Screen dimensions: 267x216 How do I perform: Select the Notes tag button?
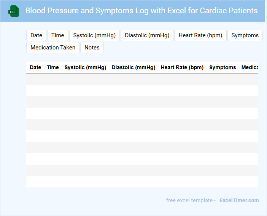pyautogui.click(x=92, y=48)
